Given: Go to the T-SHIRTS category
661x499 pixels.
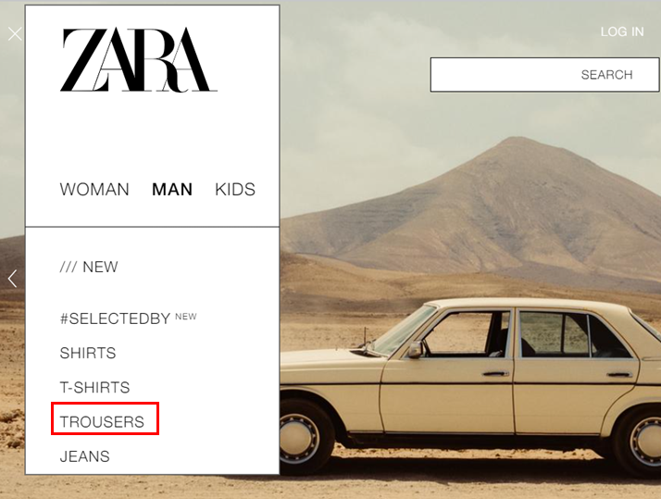Looking at the screenshot, I should coord(94,388).
